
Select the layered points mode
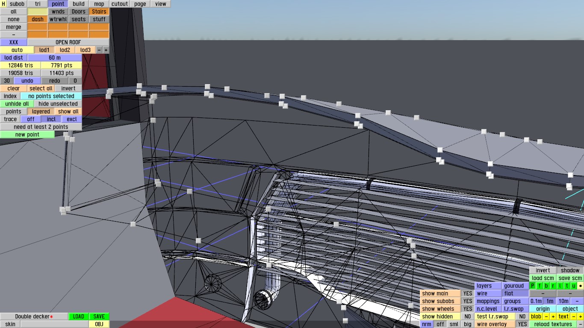(x=41, y=111)
